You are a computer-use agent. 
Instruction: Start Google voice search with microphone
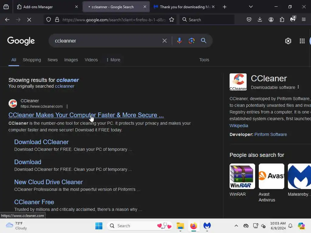point(179,41)
